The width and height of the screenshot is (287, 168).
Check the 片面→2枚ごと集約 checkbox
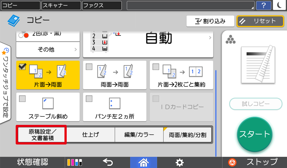pos(156,67)
